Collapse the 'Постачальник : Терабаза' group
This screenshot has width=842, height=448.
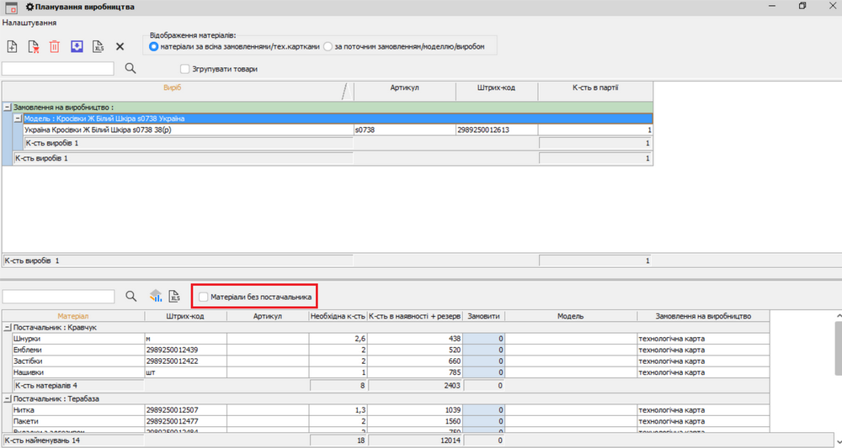point(8,398)
